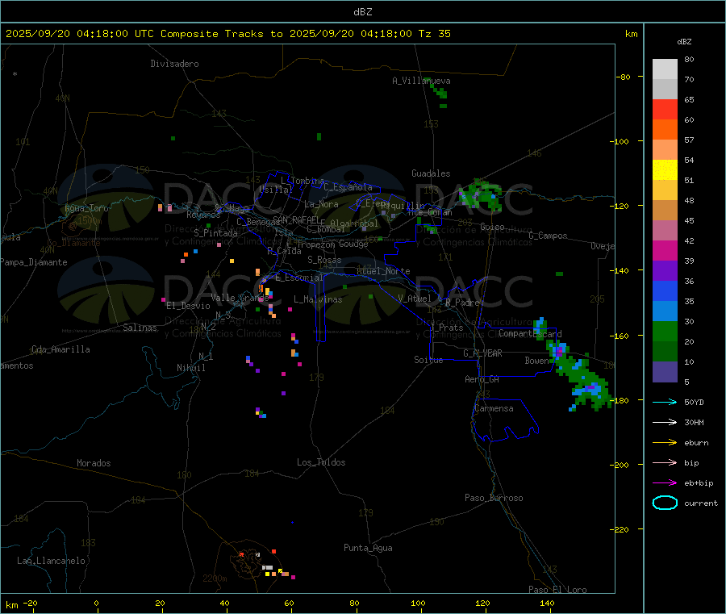Click the 30HM white arrow legend icon
726x614 pixels.
coord(665,422)
